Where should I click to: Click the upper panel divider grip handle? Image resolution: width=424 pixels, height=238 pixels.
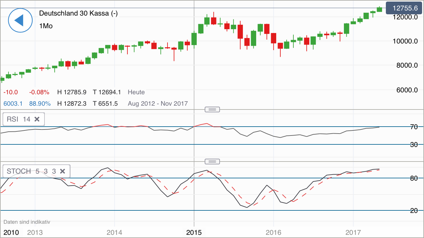212,109
